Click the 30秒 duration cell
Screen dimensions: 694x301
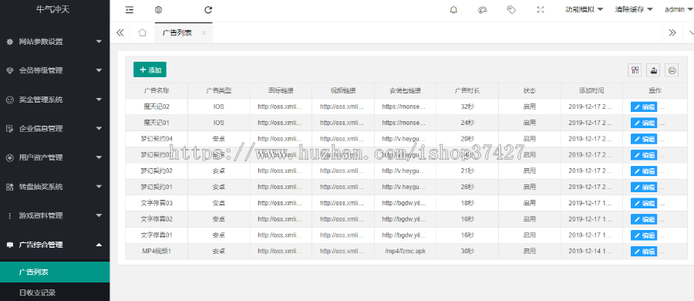(x=467, y=252)
